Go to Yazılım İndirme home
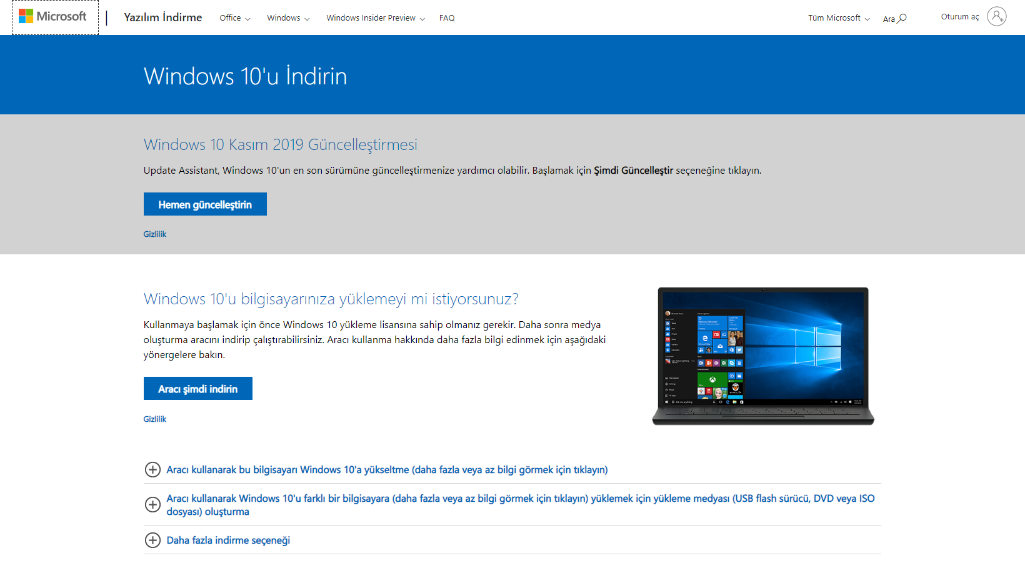This screenshot has height=583, width=1025. click(x=163, y=17)
